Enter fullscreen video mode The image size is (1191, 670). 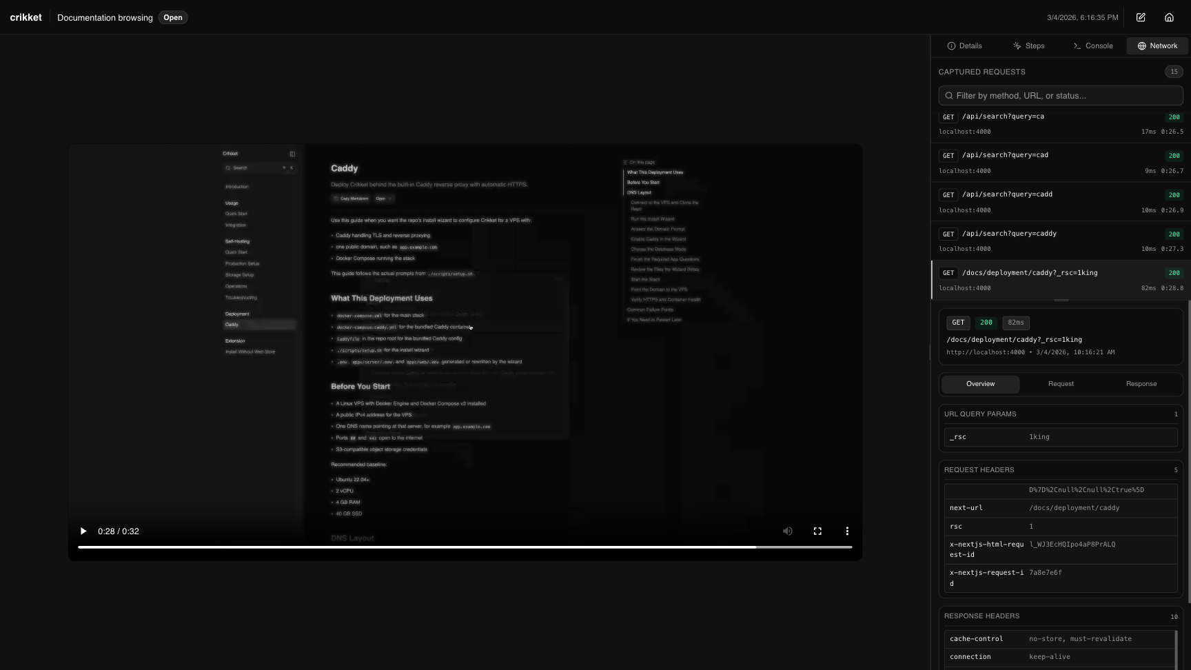(x=817, y=531)
